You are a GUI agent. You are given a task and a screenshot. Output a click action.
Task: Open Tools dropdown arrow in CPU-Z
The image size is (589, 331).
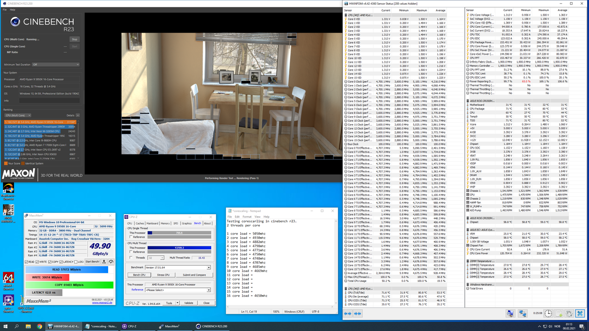[x=178, y=303]
